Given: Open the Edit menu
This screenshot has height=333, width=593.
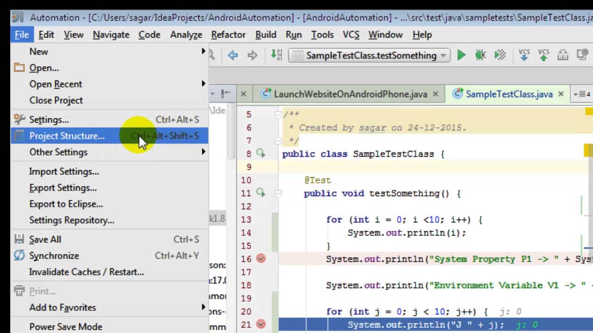Looking at the screenshot, I should [46, 35].
